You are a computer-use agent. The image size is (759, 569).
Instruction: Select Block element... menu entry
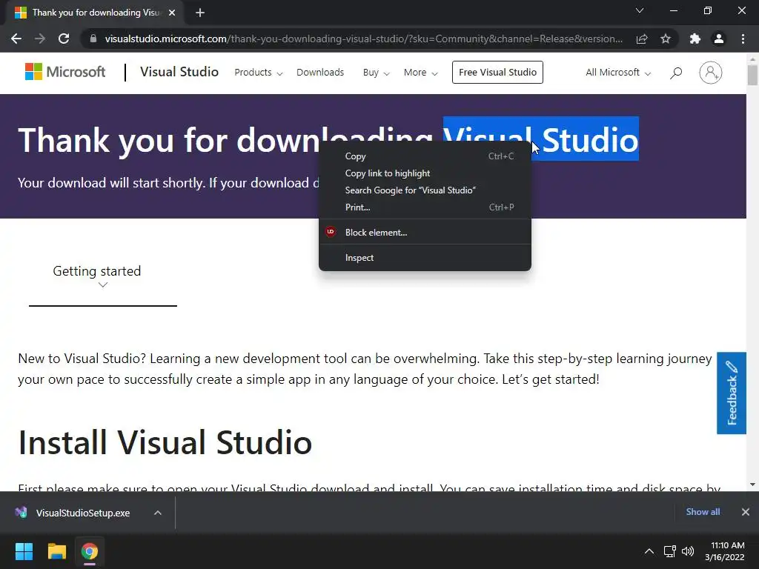click(x=425, y=232)
